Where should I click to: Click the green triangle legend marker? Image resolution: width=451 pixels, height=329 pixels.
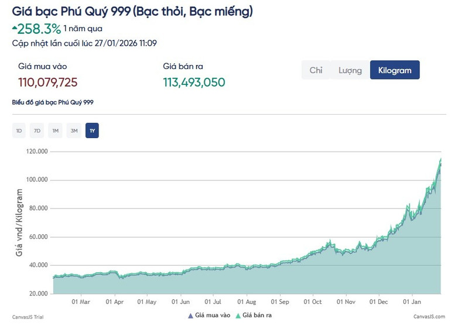point(238,316)
